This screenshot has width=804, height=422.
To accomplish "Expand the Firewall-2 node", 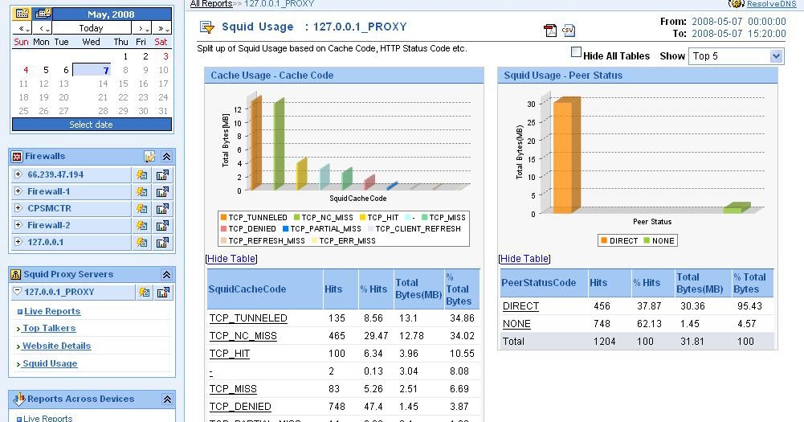I will coord(18,225).
